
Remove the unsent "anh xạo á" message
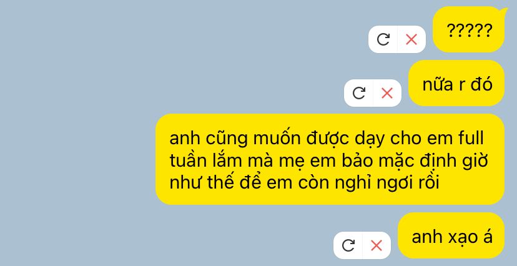[x=377, y=245]
